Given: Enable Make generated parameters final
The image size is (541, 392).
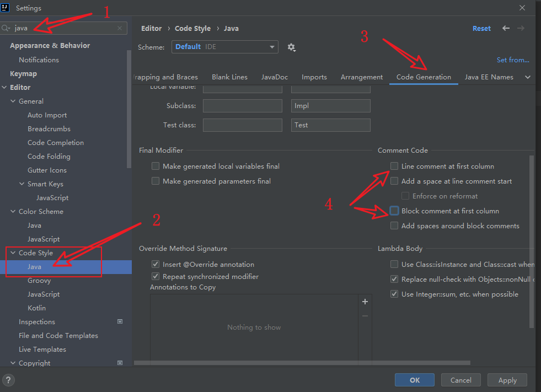Looking at the screenshot, I should (x=156, y=181).
